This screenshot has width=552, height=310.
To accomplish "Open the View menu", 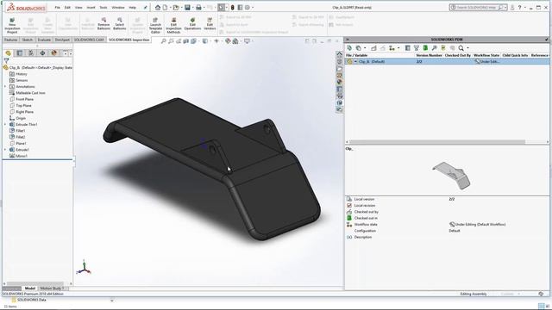I will tap(78, 8).
